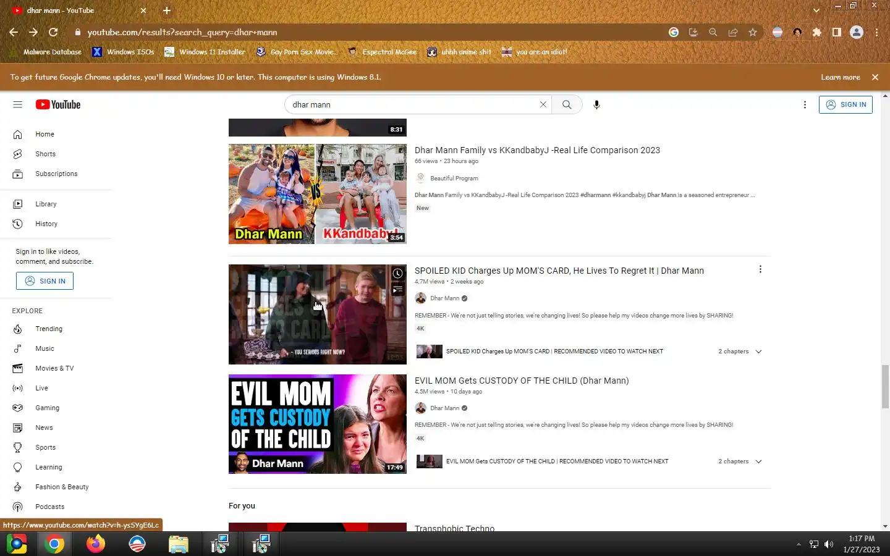Open title 'Dhar Mann Family vs KKandbabyJ'

[537, 150]
